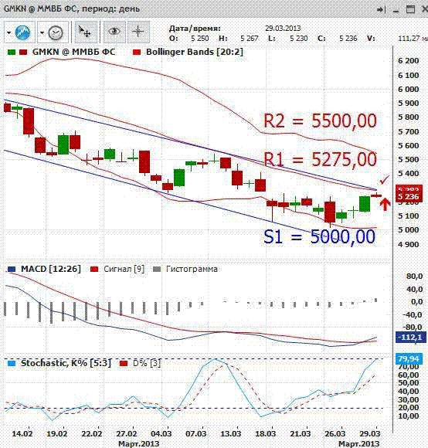This screenshot has height=448, width=428.
Task: Click the Bollinger Bands red swatch
Action: 137,52
